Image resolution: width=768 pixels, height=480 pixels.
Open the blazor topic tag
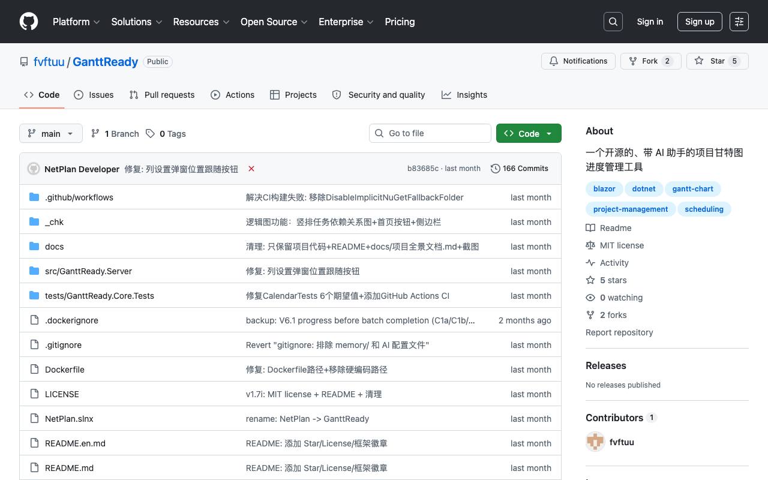click(x=604, y=189)
